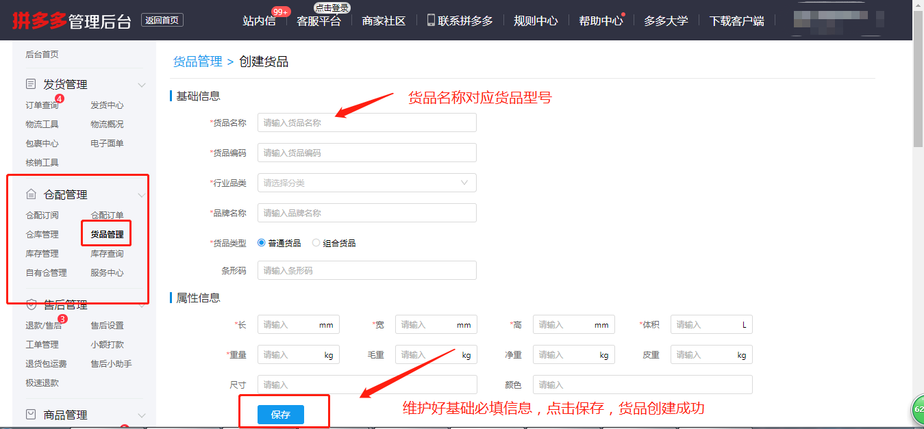
Task: Click the 发货管理 section icon
Action: coord(31,84)
